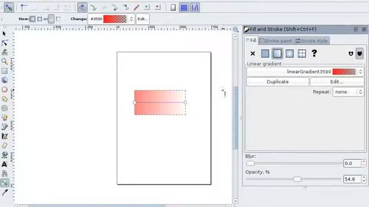Select the Paint bucket tool
The width and height of the screenshot is (369, 207).
pos(5,155)
